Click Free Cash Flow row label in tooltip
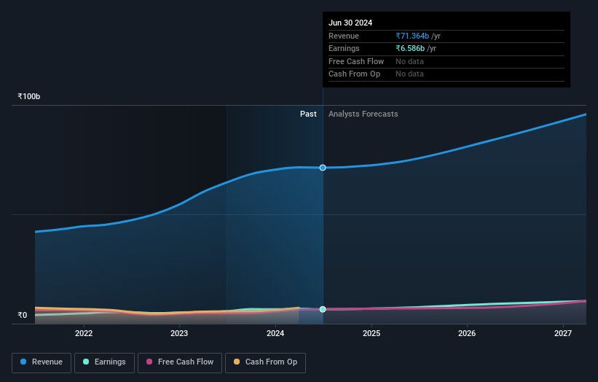The width and height of the screenshot is (598, 382). pos(356,61)
